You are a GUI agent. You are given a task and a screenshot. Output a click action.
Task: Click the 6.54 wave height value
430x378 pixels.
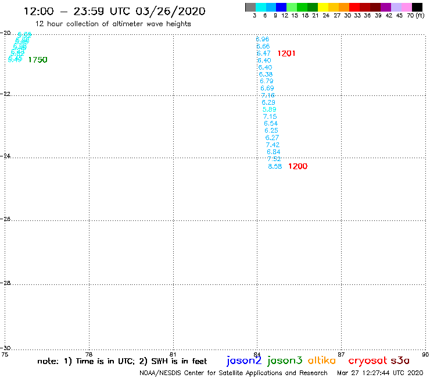pos(271,123)
